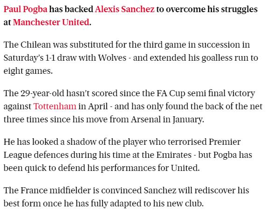The width and height of the screenshot is (266, 219).
Task: Click the word Wolves in the second paragraph
Action: tap(112, 58)
